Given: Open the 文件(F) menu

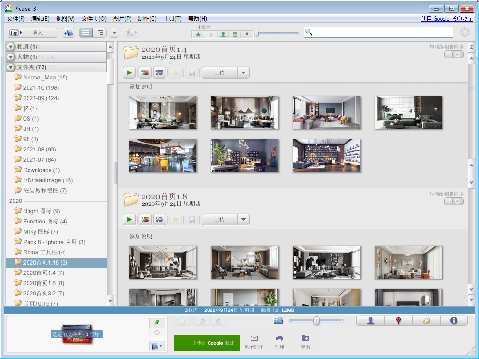Looking at the screenshot, I should [15, 19].
